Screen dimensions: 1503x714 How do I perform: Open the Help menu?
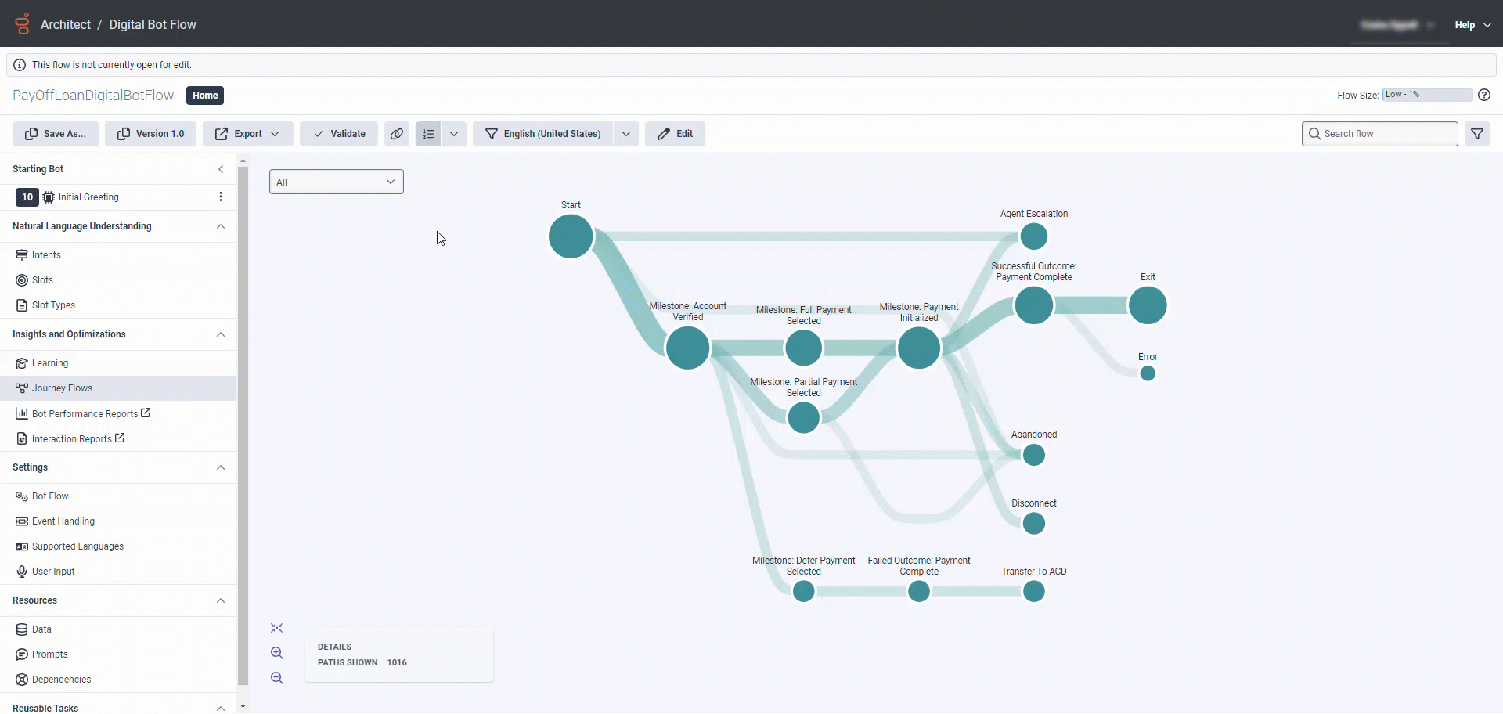1472,25
